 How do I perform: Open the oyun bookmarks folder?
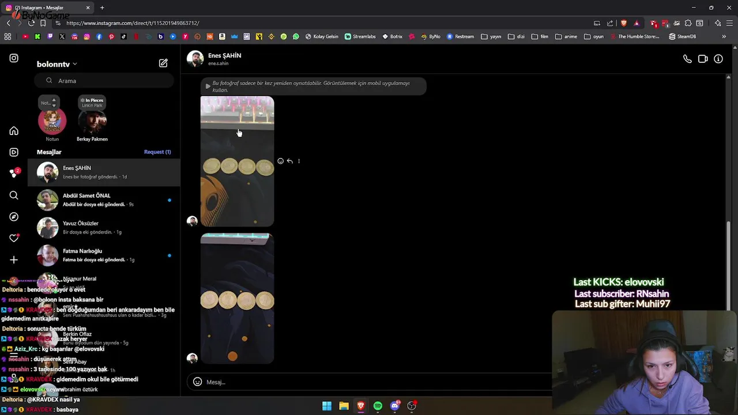[x=594, y=36]
